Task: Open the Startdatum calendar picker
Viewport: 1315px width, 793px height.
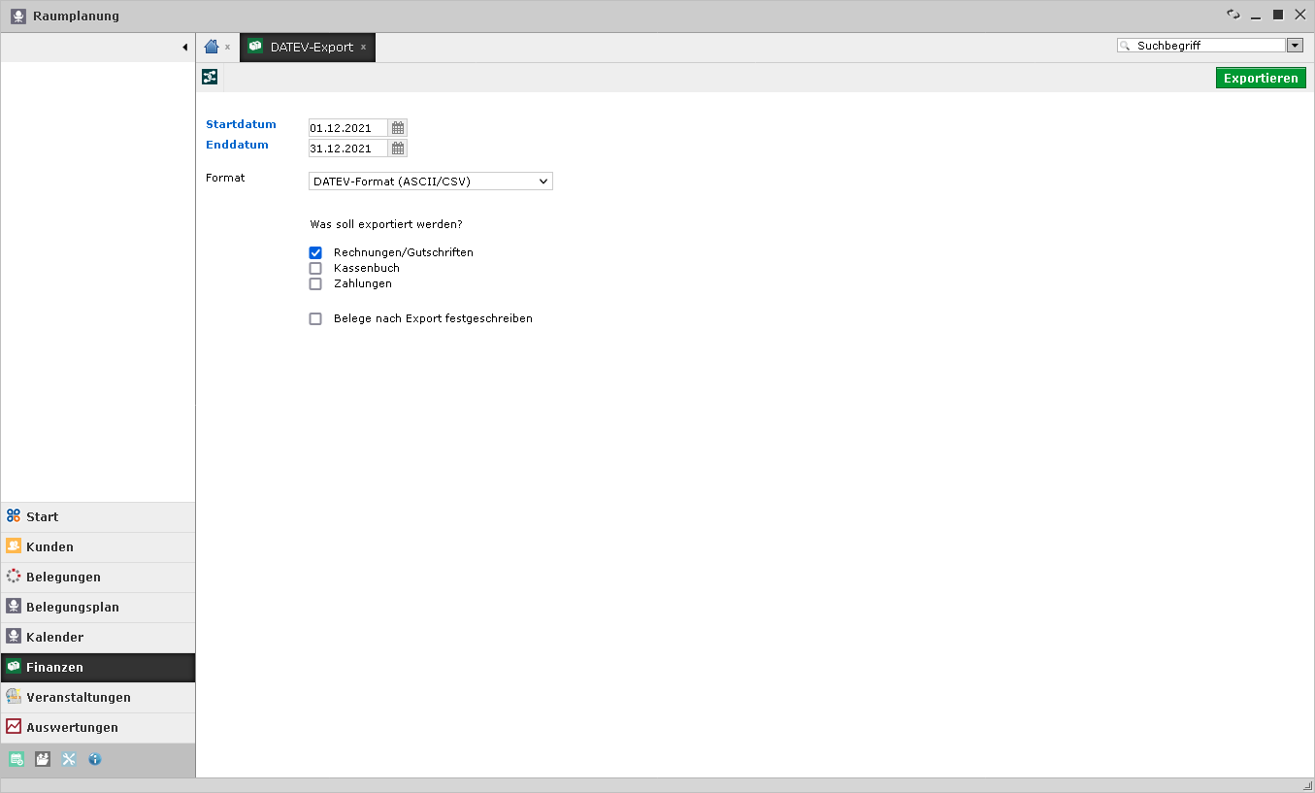Action: [x=398, y=127]
